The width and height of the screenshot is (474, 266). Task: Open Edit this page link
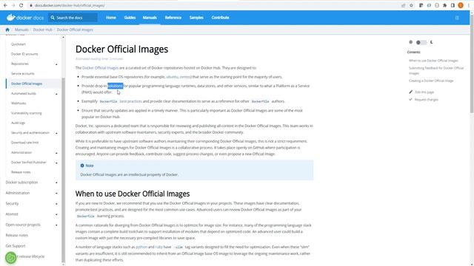pos(424,92)
